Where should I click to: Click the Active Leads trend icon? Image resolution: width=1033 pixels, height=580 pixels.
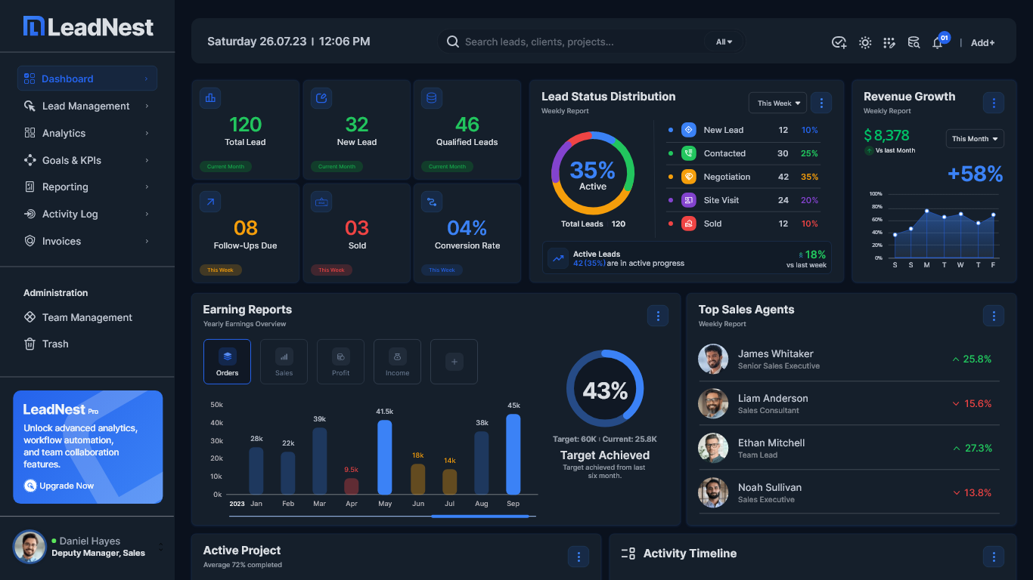[558, 258]
